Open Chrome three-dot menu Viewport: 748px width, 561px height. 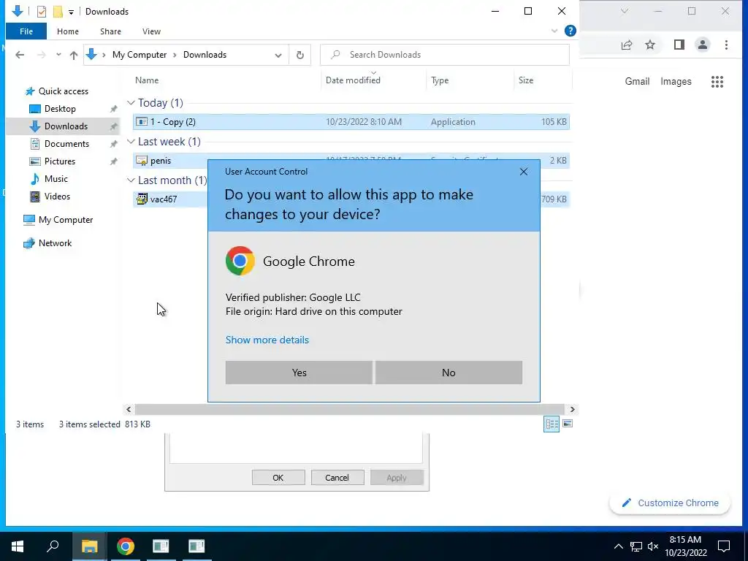[726, 45]
